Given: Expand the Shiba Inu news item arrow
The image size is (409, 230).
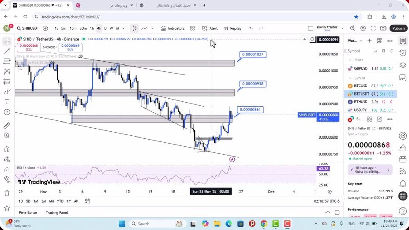Looking at the screenshot, I should coord(388,170).
